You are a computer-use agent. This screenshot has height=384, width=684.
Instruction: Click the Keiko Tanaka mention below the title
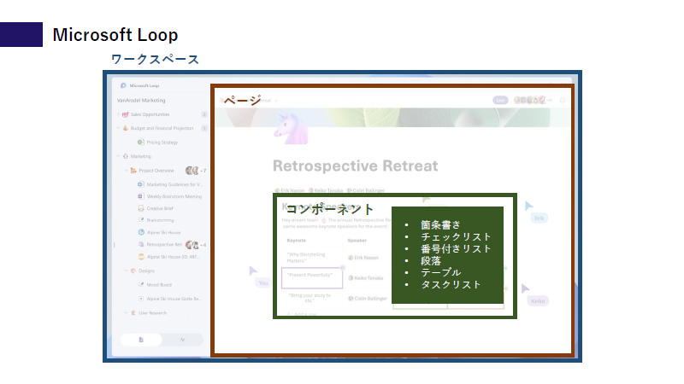click(326, 190)
